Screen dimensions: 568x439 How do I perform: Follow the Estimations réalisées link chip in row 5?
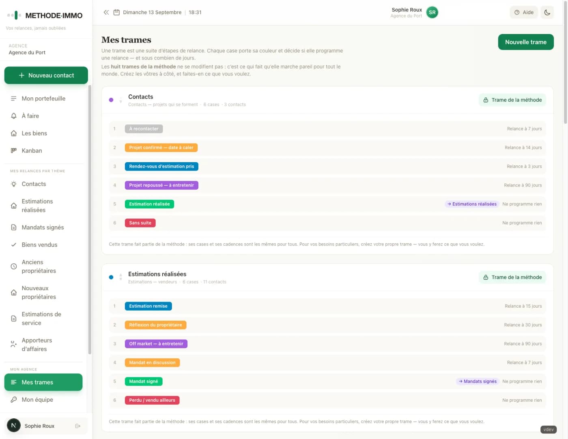[x=472, y=204]
